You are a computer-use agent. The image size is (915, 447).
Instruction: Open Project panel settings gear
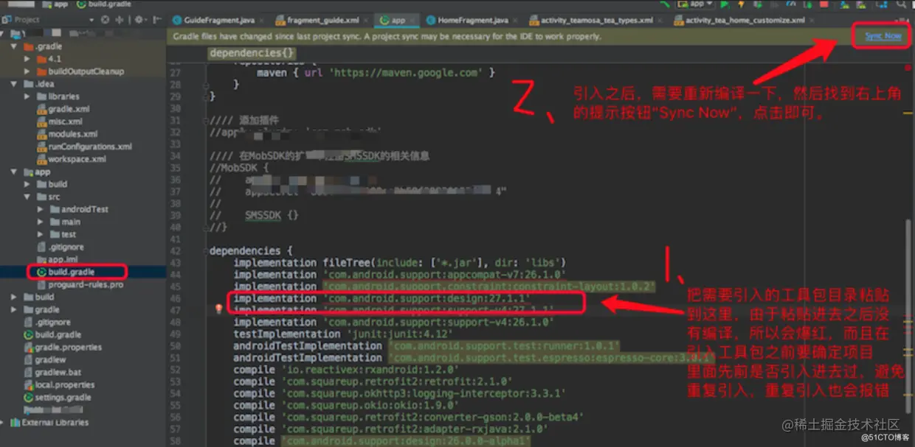tap(139, 20)
